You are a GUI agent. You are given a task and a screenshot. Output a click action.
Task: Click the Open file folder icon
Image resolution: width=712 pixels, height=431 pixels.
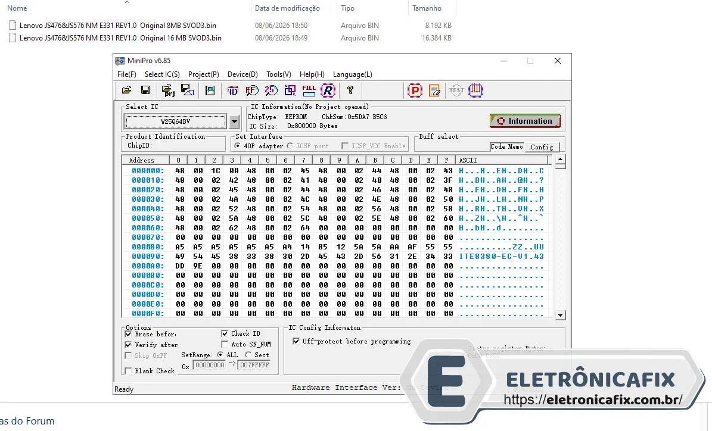pos(127,90)
